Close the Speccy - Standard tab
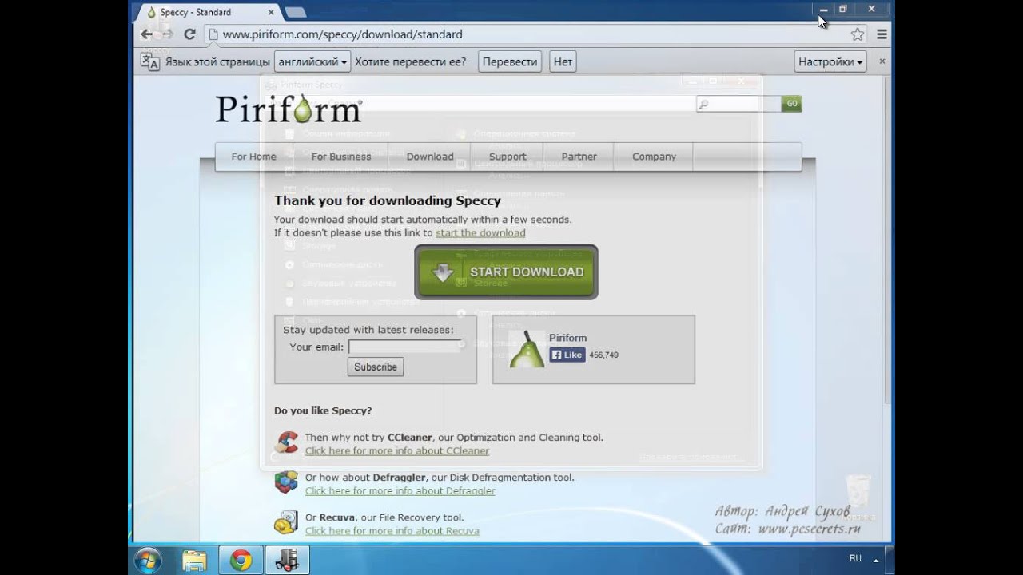The width and height of the screenshot is (1023, 575). (x=271, y=12)
